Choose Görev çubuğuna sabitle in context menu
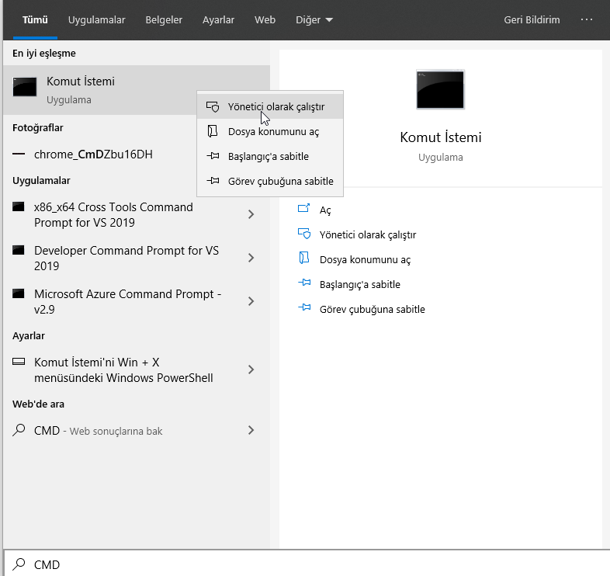610x576 pixels. (x=270, y=182)
